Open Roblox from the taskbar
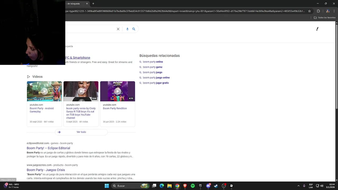This screenshot has height=190, width=338. click(231, 186)
